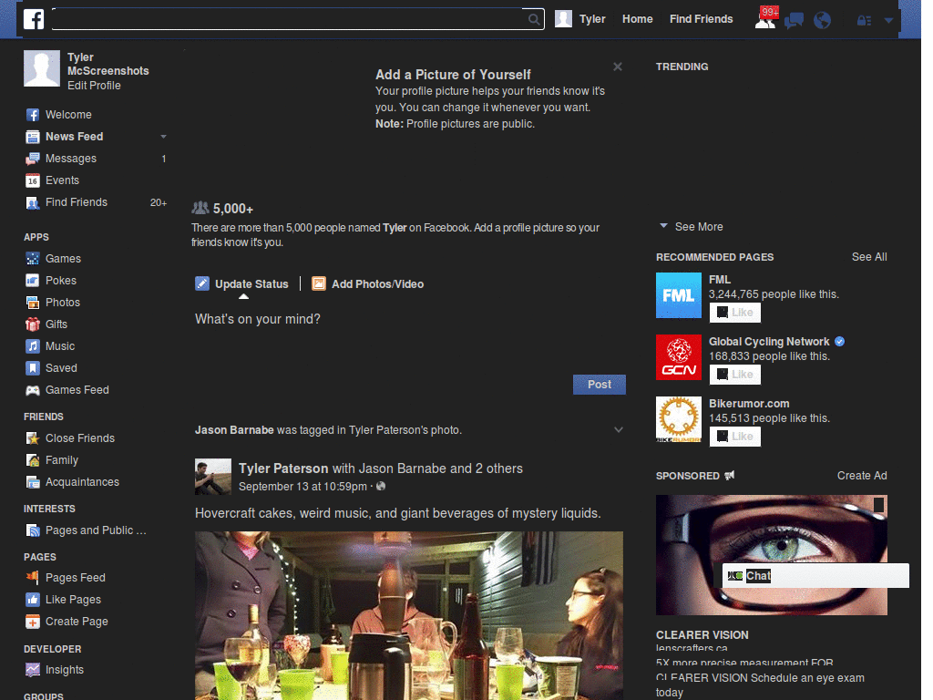
Task: Open the dinner party post photo
Action: [x=409, y=615]
